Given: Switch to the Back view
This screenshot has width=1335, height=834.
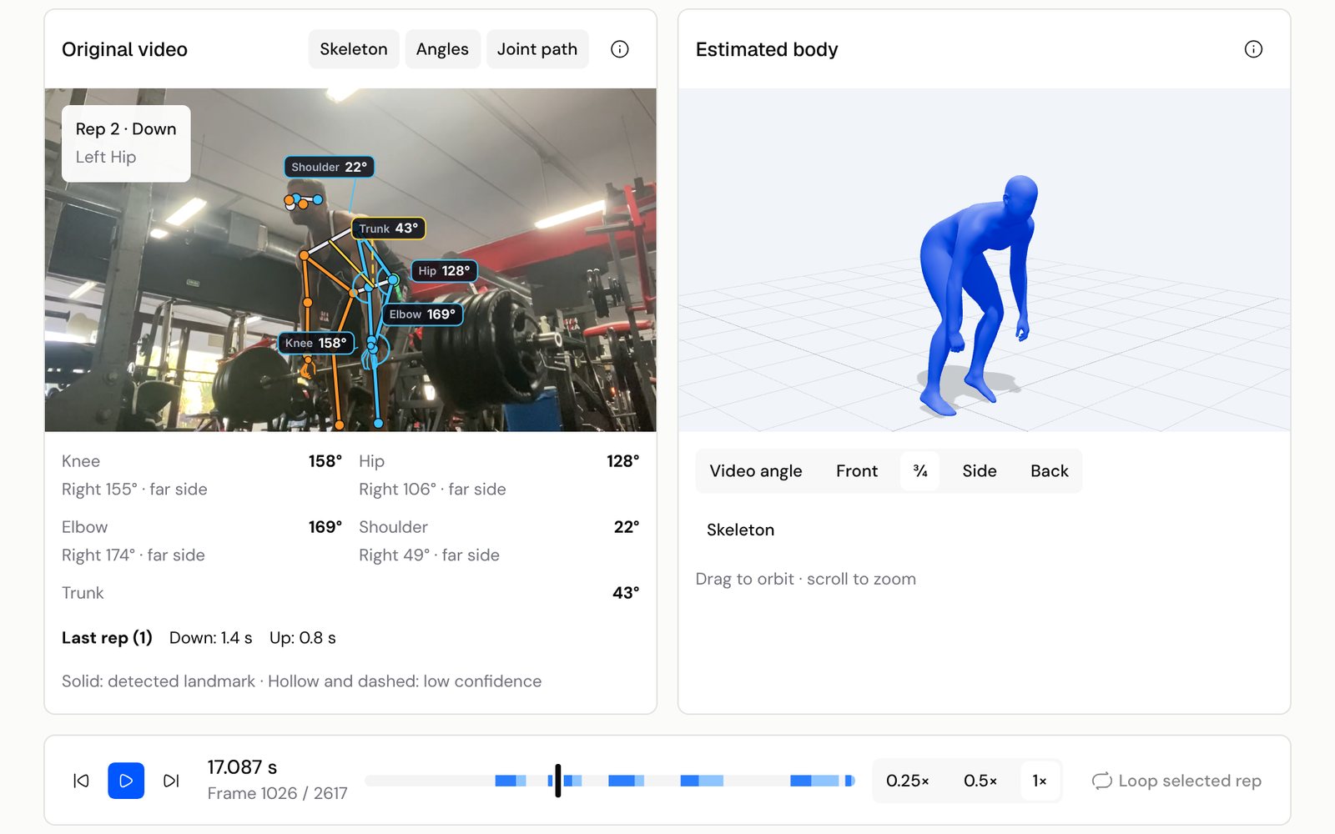Looking at the screenshot, I should 1050,471.
